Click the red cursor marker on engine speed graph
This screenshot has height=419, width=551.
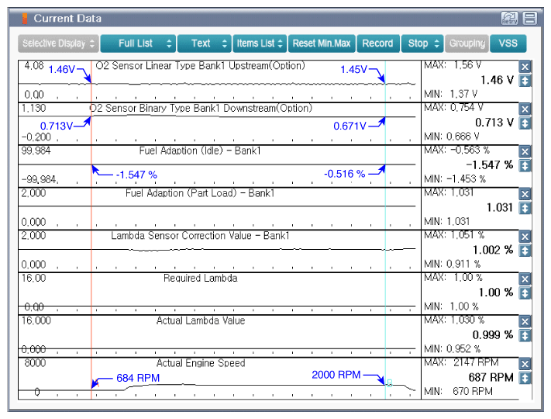click(98, 385)
